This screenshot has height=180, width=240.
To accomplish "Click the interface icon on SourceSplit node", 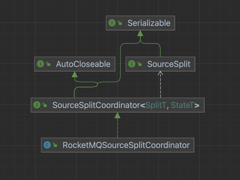I will [132, 64].
